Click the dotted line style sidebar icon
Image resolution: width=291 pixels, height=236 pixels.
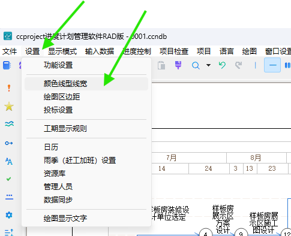point(9,197)
